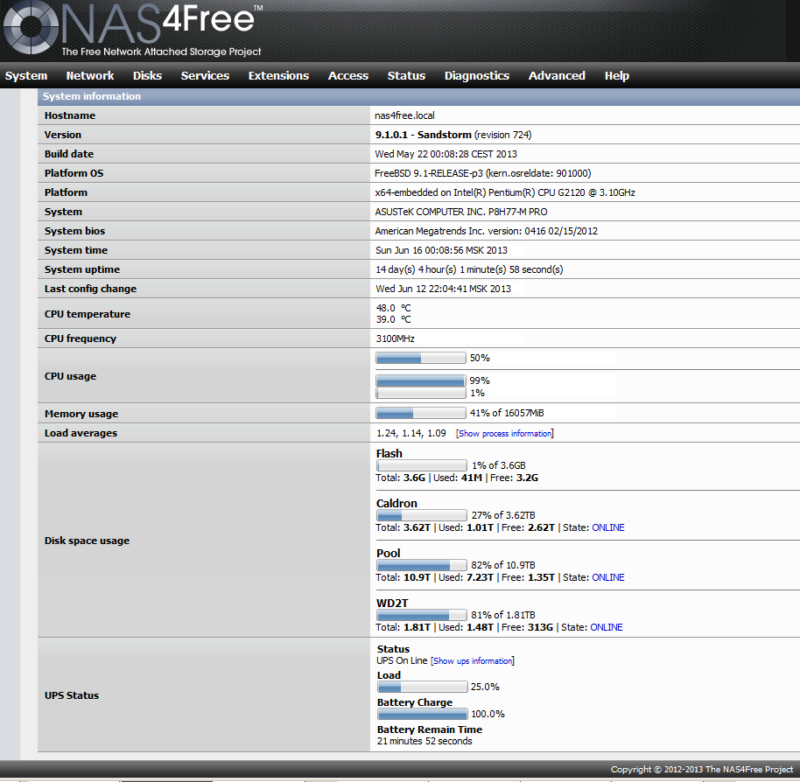Select the Pentium G2120 platform text
Image resolution: width=800 pixels, height=782 pixels.
click(x=505, y=192)
